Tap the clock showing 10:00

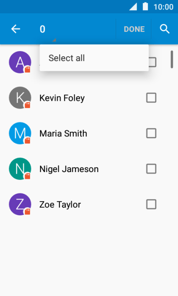[163, 7]
